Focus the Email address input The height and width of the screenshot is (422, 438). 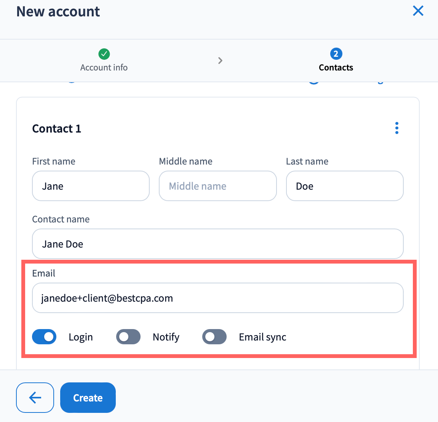pyautogui.click(x=217, y=298)
